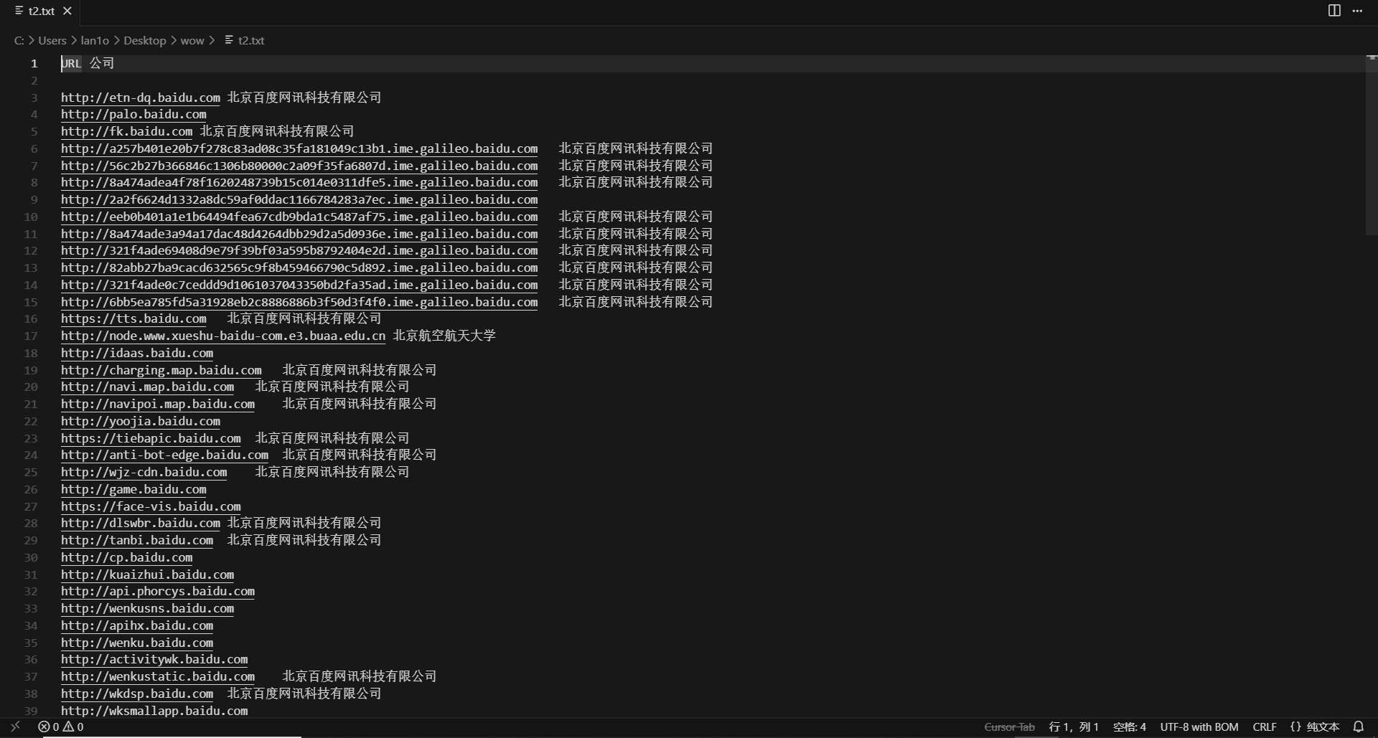Click the 纯文本 language mode selector
The width and height of the screenshot is (1378, 738).
1315,727
